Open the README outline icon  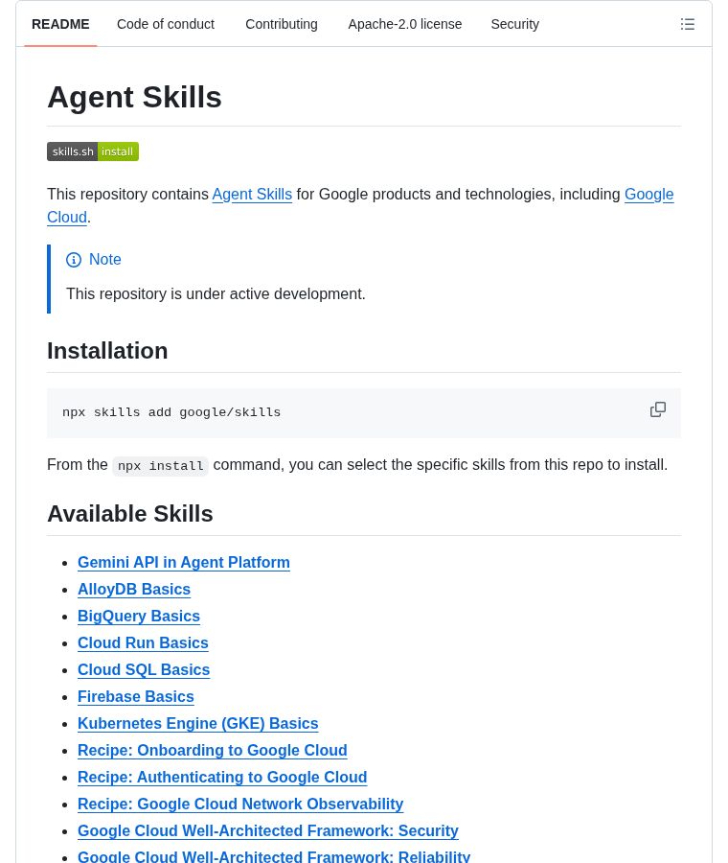click(688, 24)
